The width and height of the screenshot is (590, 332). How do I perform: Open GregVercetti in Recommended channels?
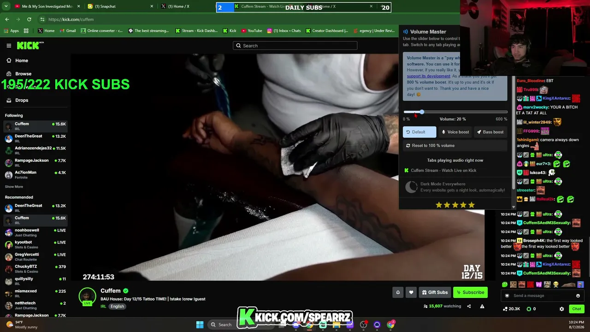(35, 257)
